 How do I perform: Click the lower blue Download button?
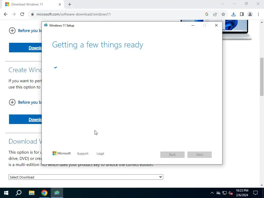pos(25,119)
